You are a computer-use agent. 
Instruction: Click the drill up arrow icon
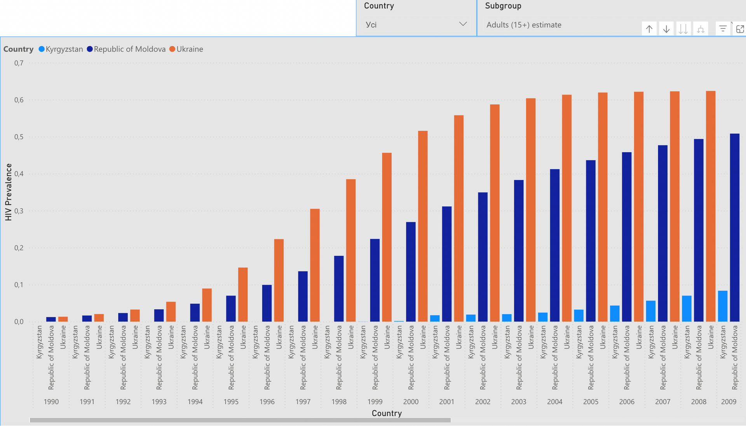(649, 29)
